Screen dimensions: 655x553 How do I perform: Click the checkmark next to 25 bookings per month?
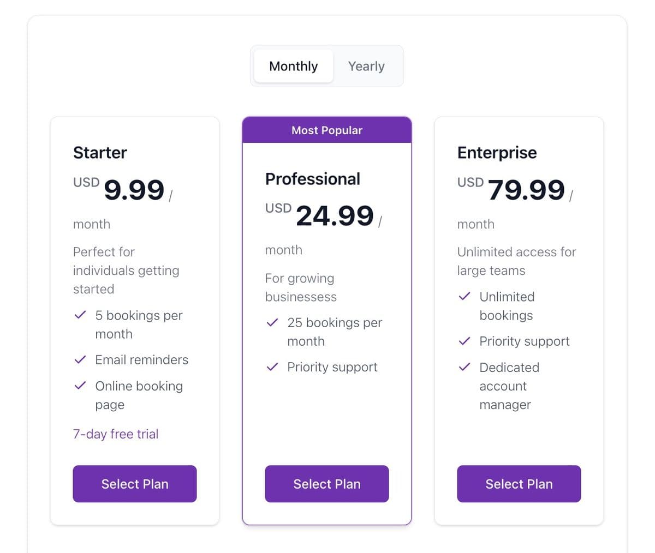[x=272, y=322]
